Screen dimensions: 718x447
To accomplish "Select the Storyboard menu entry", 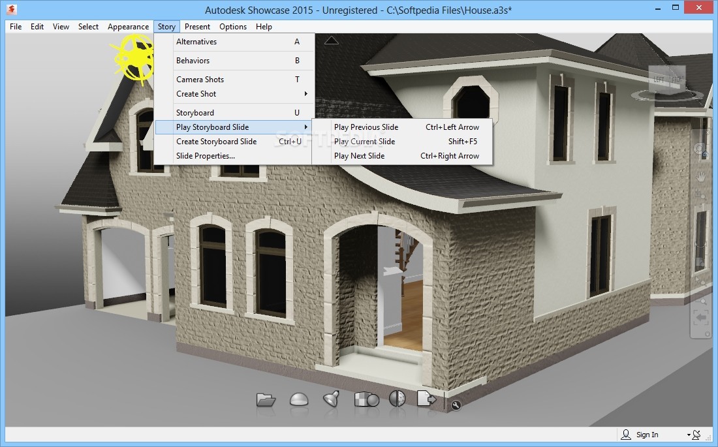I will tap(234, 113).
